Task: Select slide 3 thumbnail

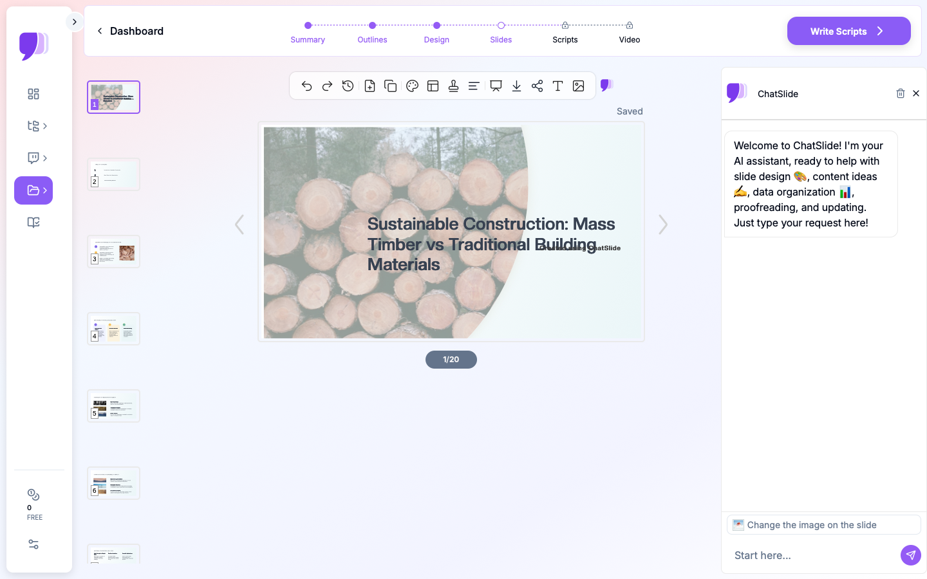Action: [114, 252]
